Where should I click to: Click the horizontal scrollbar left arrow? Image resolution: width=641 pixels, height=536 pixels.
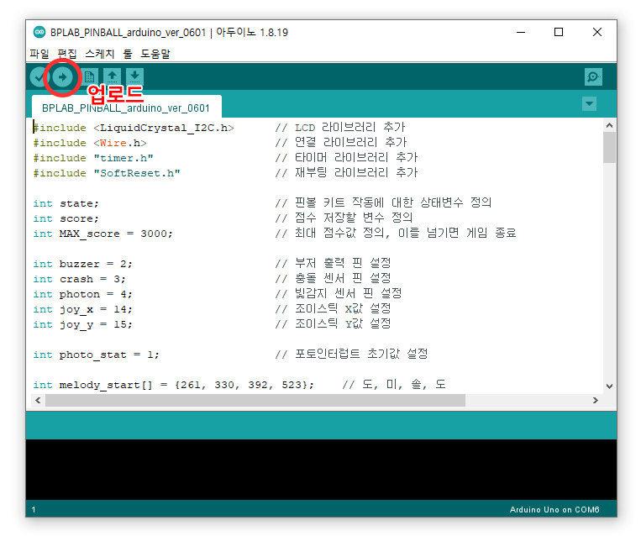38,400
